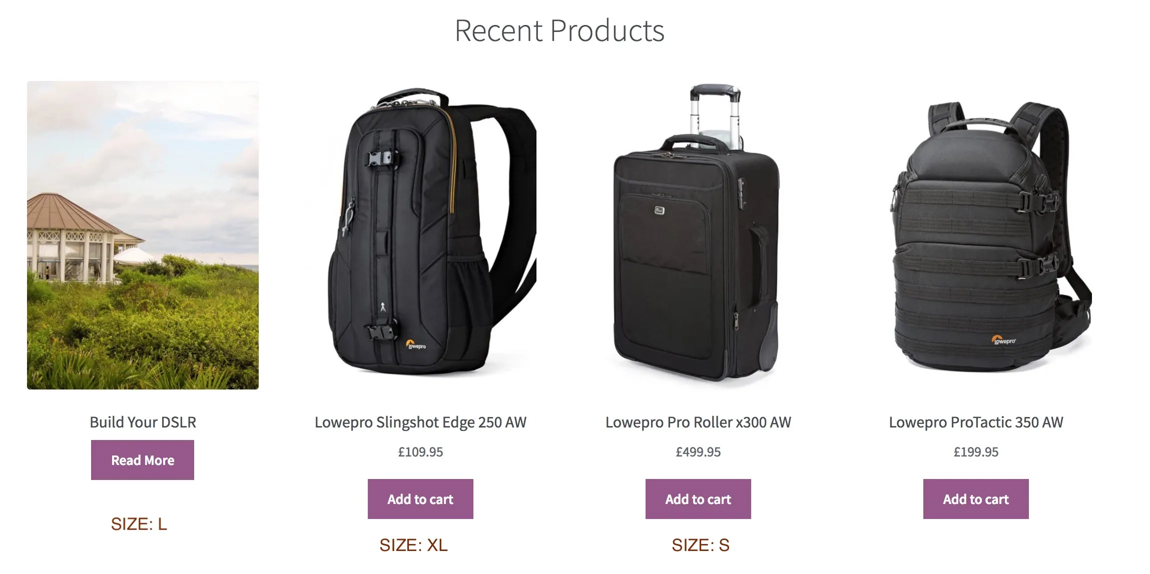Click the Build Your DSLR title
This screenshot has width=1150, height=574.
pos(143,422)
